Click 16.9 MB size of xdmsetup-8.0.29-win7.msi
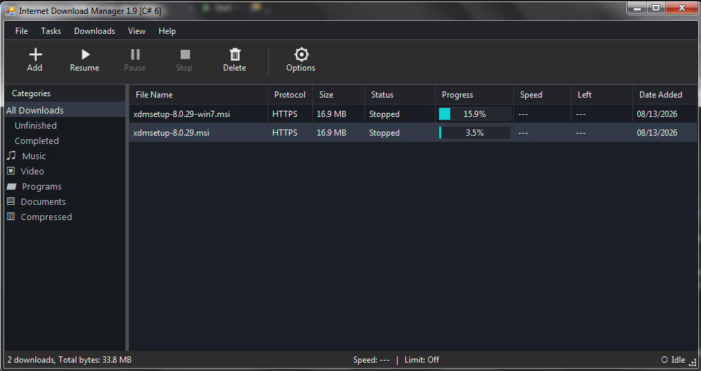 331,114
